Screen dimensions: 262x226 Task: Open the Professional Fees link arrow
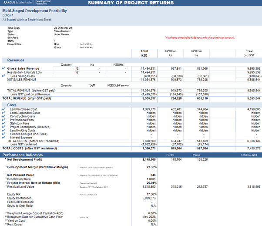pyautogui.click(x=3, y=120)
